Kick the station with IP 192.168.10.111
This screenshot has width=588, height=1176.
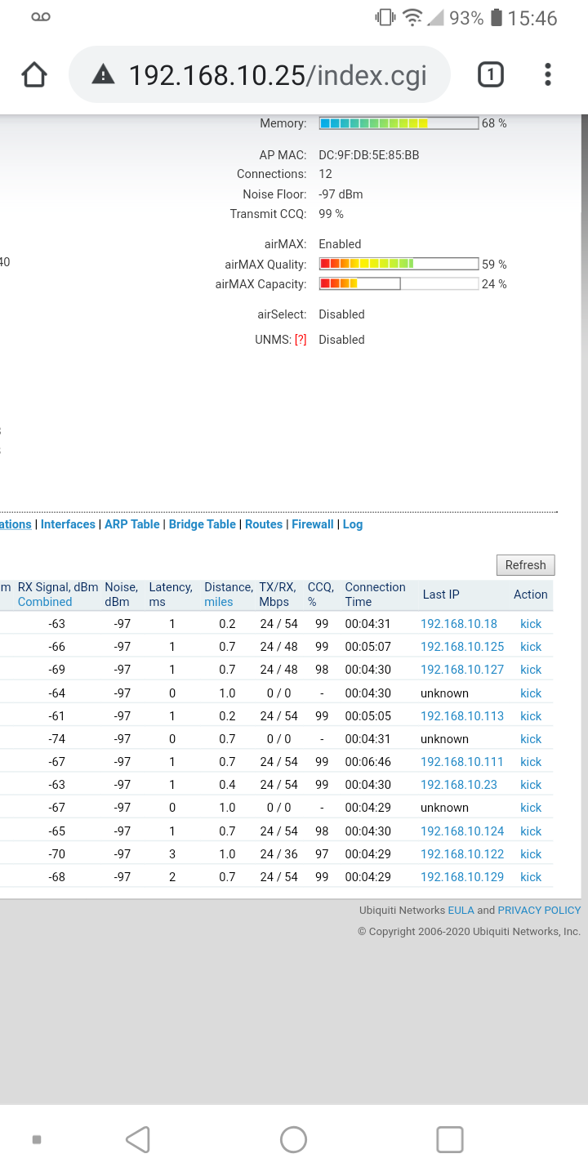point(531,762)
